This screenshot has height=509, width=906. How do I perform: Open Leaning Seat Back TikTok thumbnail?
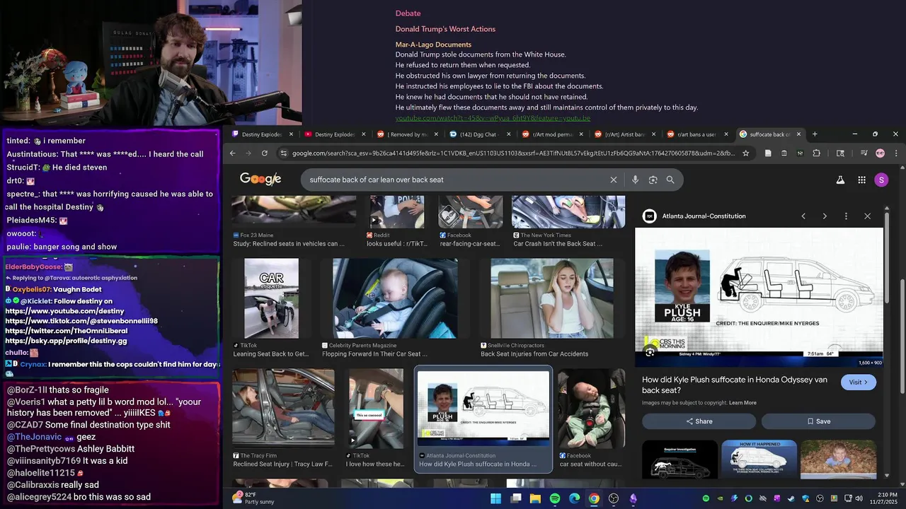271,298
